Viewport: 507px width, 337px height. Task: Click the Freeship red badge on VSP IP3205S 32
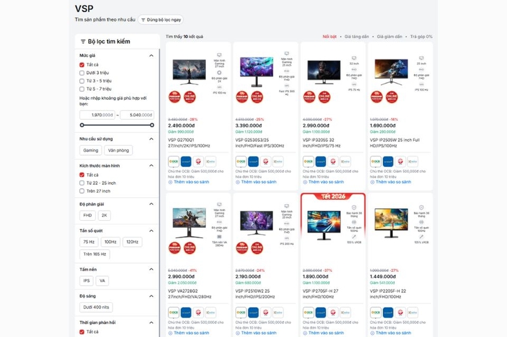pyautogui.click(x=309, y=97)
